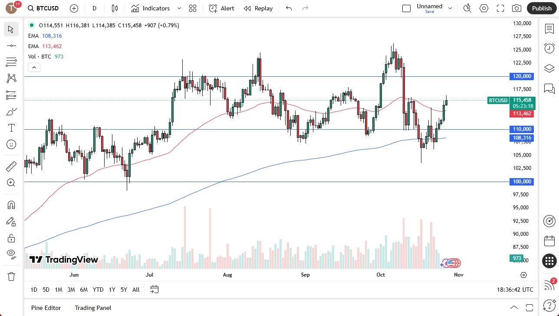Expand the Unnamed layout dropdown
559x316 pixels.
[450, 7]
